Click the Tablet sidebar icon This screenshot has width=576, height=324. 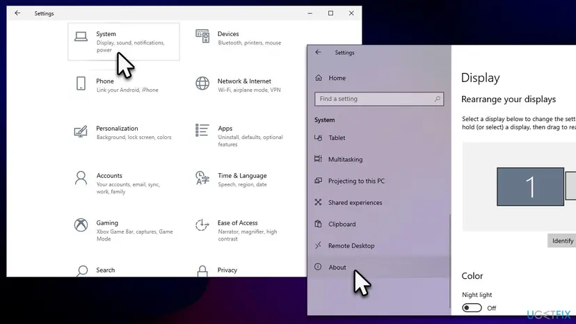pos(318,138)
